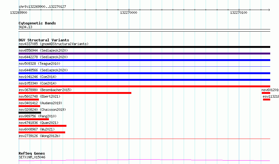Open the DGV Structural Variants track title

44,40
